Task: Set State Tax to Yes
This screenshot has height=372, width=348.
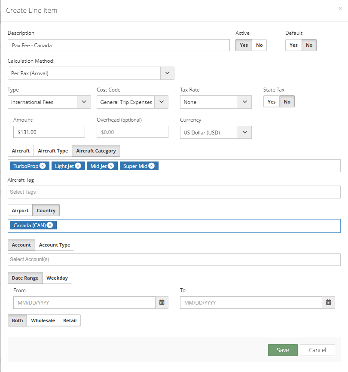Action: (x=272, y=102)
